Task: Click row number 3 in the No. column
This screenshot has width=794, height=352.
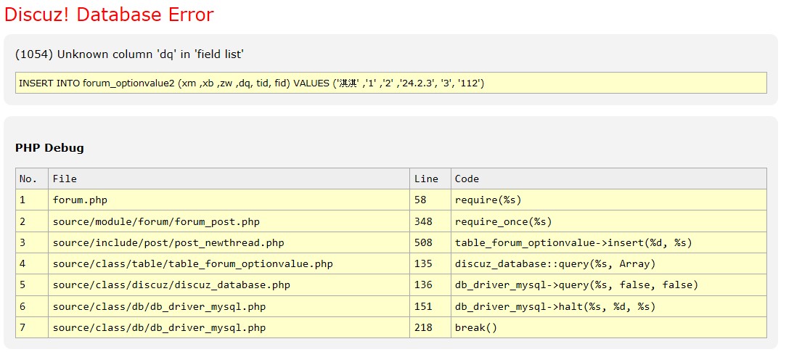Action: [32, 242]
